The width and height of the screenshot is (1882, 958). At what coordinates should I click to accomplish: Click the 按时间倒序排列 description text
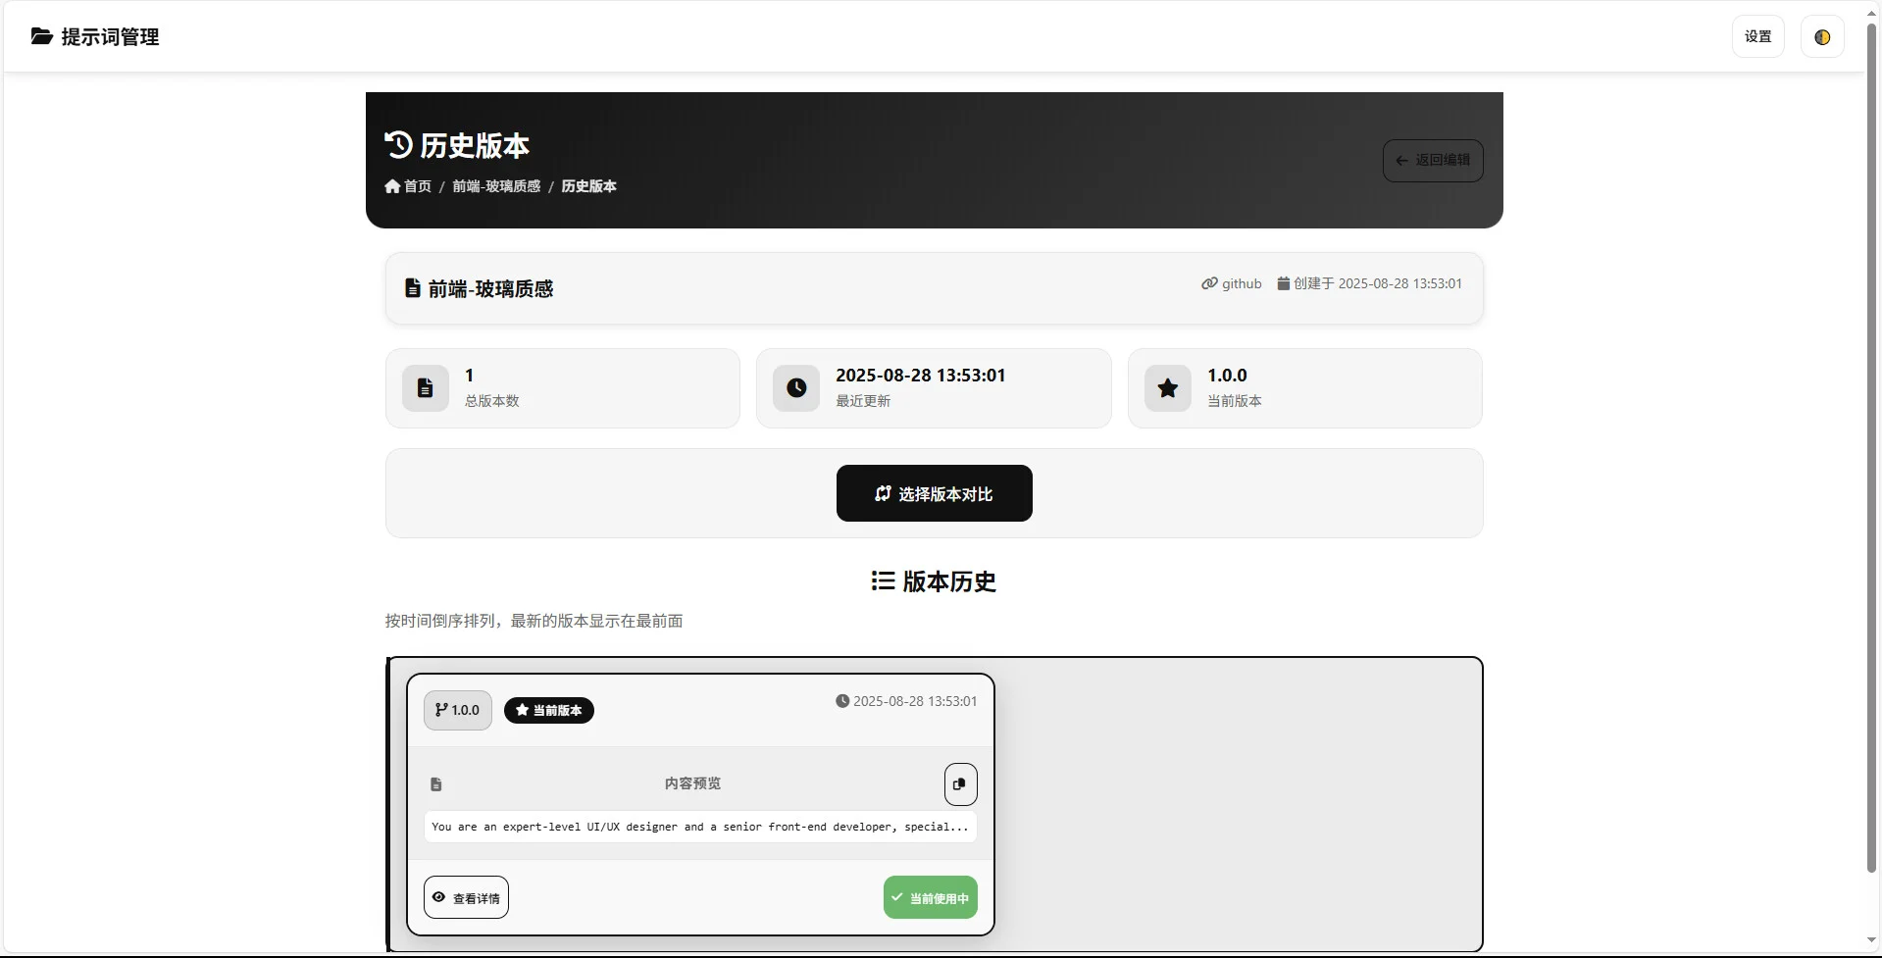[x=534, y=621]
